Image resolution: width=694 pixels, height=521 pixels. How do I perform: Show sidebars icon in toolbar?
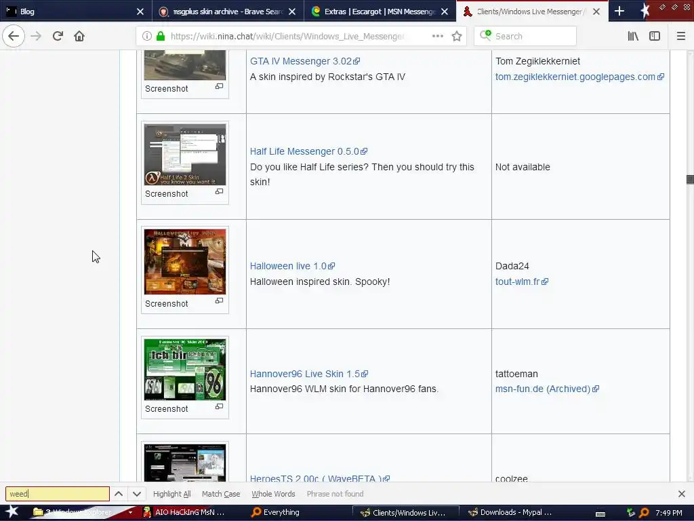[x=655, y=36]
